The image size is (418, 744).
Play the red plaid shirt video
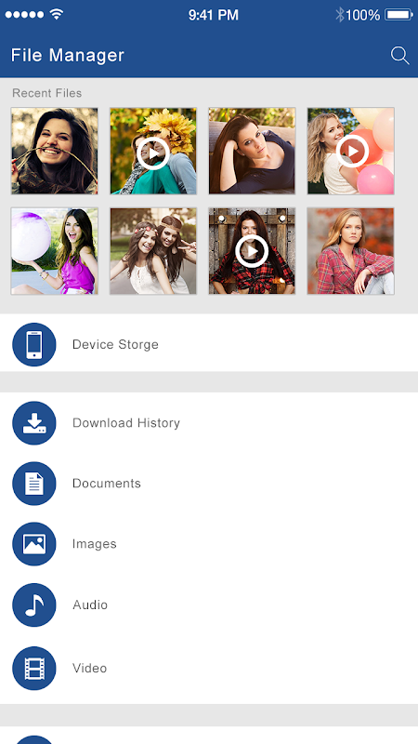coord(252,251)
